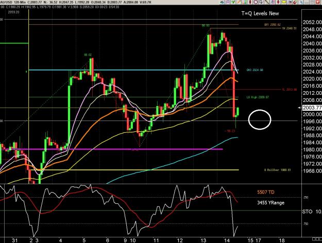The width and height of the screenshot is (322, 243).
Task: Click the small squares icon at bottom-right corner
Action: click(317, 239)
